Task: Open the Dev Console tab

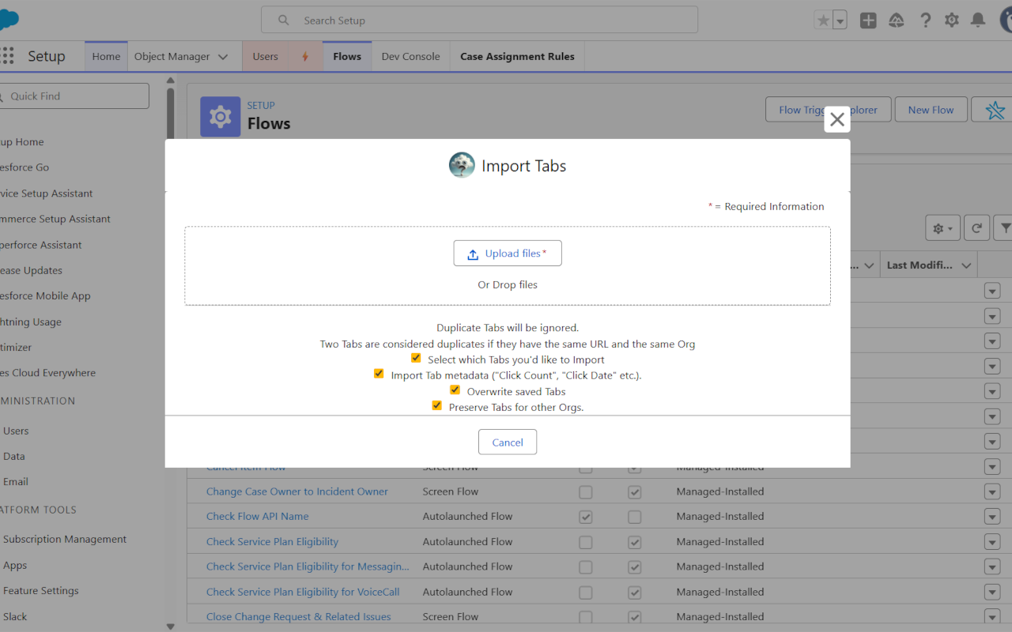Action: pyautogui.click(x=410, y=57)
